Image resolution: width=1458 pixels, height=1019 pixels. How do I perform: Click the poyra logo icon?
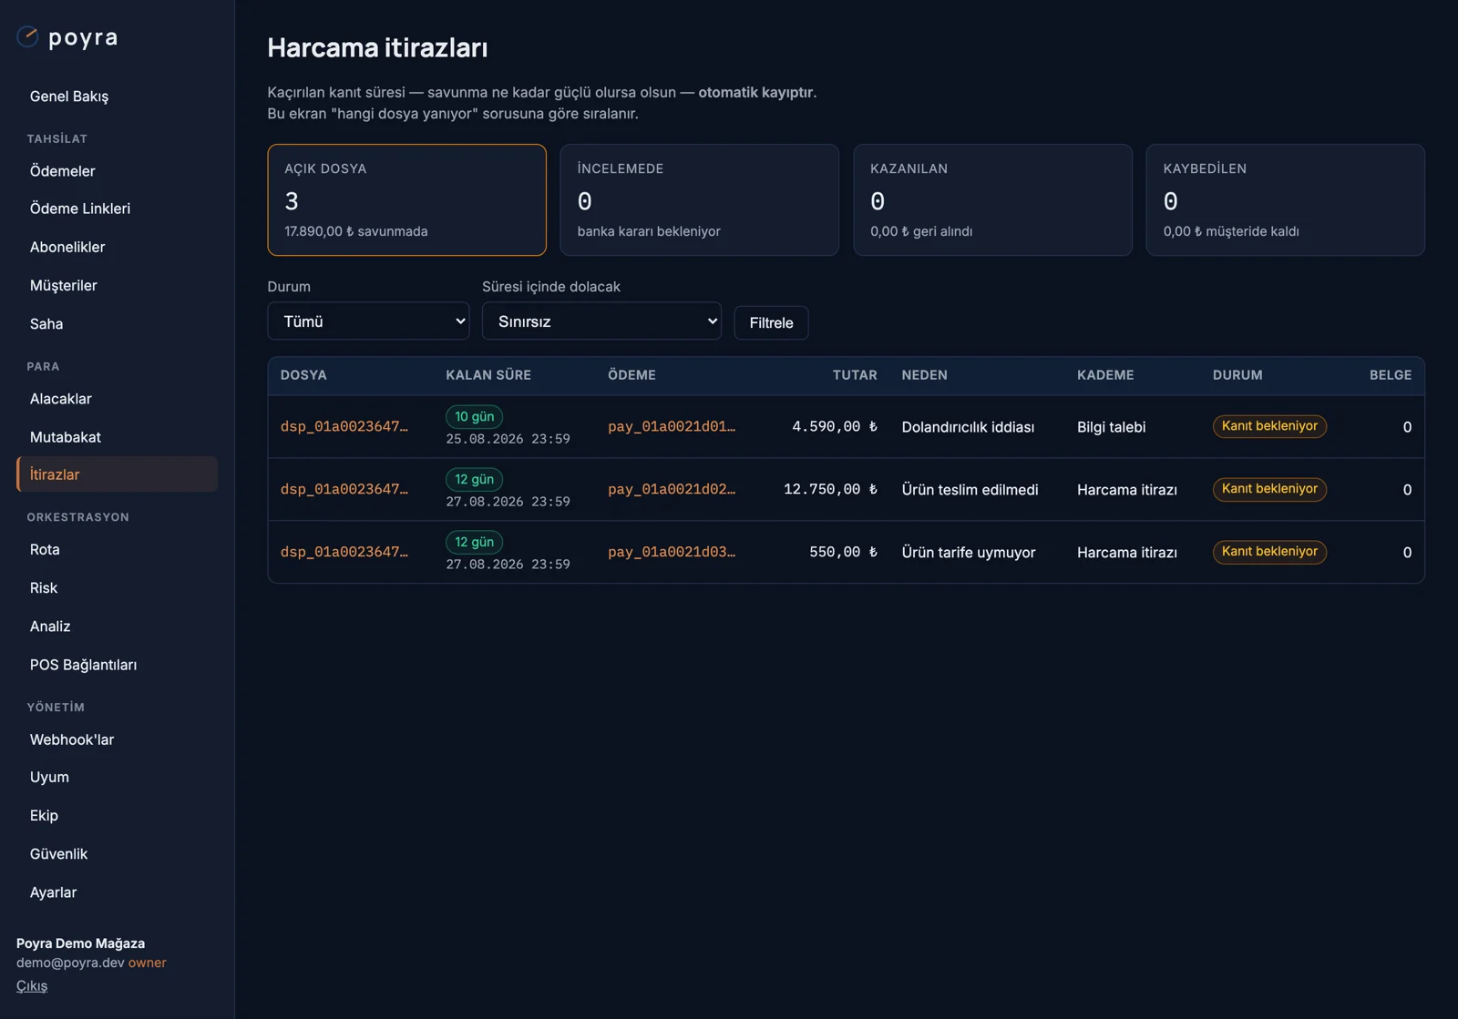(28, 36)
